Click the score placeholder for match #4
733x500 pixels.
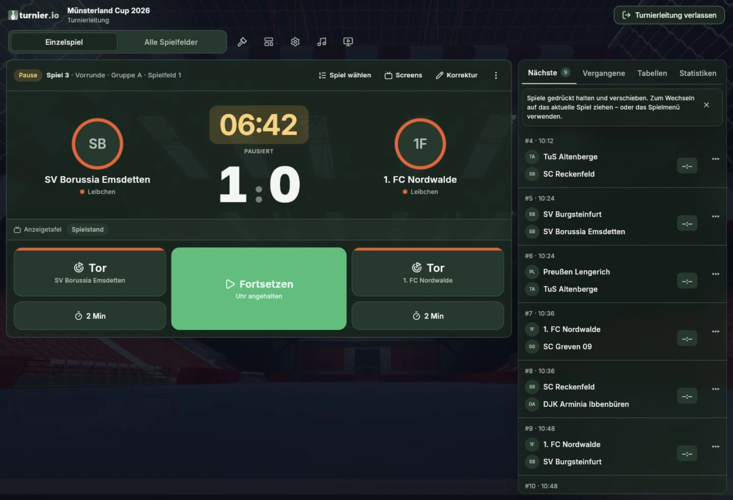click(687, 166)
